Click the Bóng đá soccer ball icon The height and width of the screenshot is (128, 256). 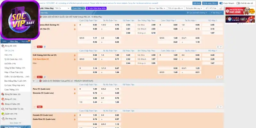click(3, 46)
